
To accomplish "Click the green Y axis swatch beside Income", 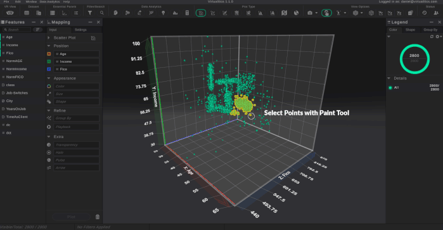I will tap(49, 61).
